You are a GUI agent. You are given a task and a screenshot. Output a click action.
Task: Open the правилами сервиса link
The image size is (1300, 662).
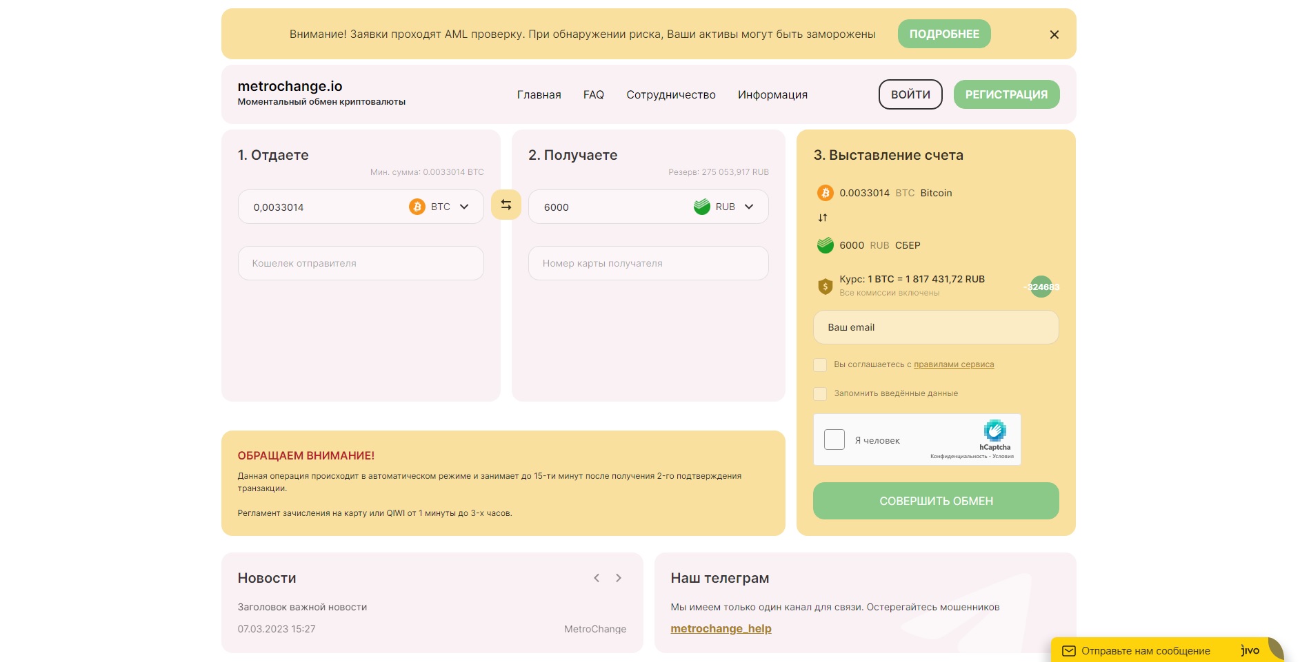954,364
